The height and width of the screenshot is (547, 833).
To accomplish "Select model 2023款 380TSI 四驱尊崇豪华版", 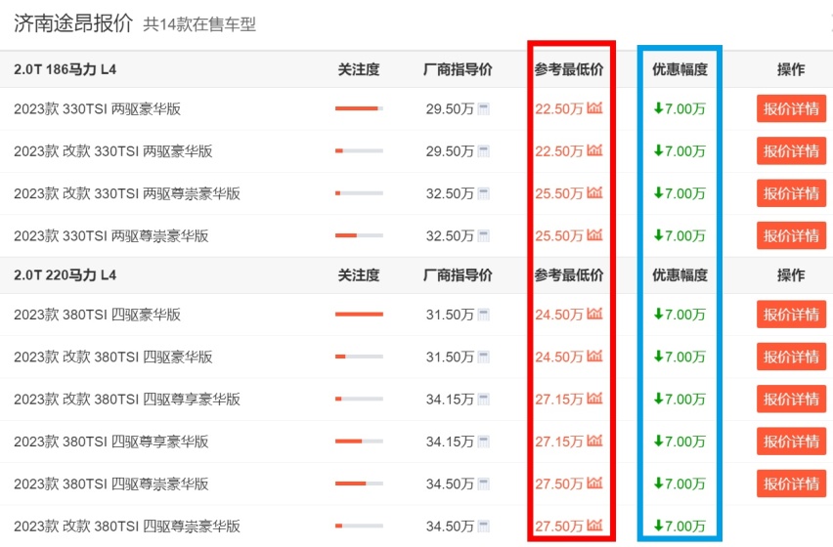I will (x=111, y=484).
